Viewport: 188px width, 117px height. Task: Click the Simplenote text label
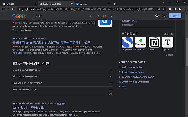127,49
